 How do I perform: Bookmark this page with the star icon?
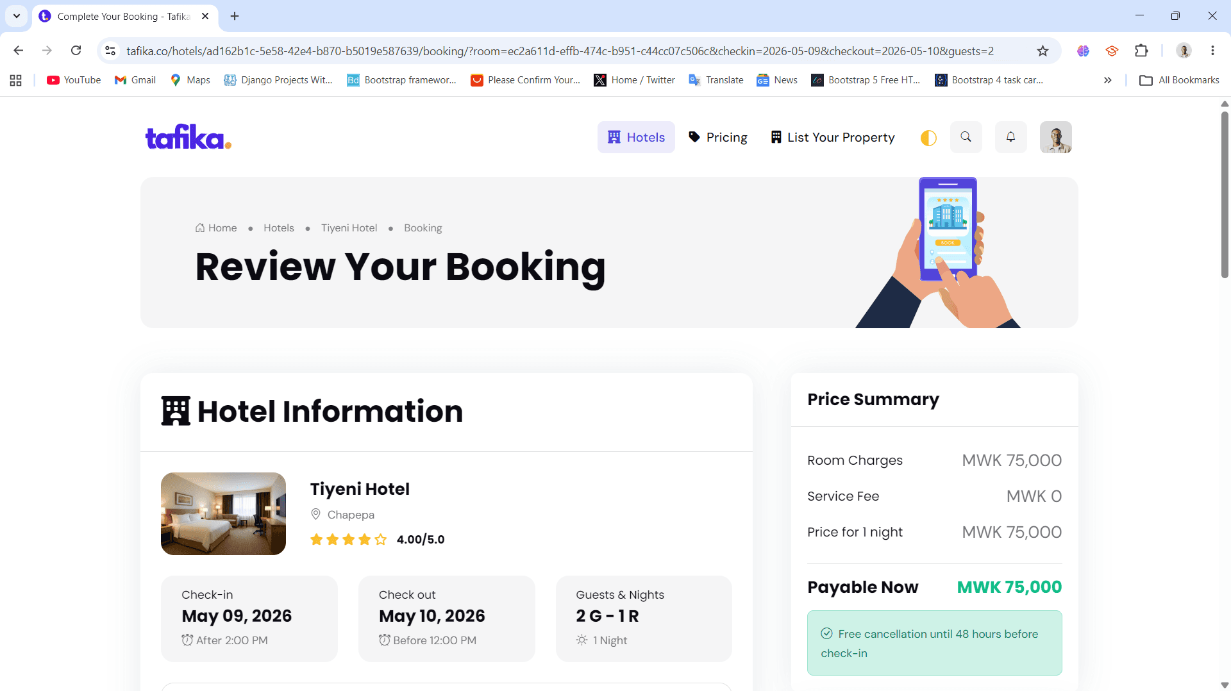click(x=1043, y=51)
